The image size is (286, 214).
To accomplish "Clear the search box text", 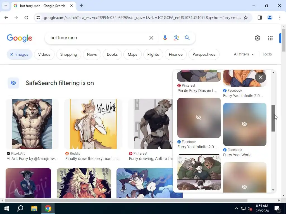I will click(151, 38).
